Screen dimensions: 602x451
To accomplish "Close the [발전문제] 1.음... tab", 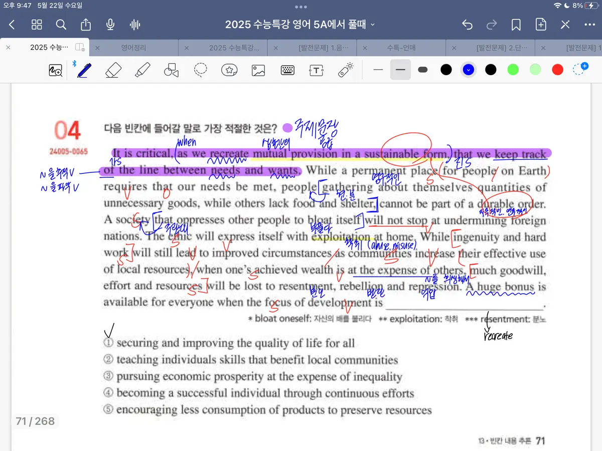I will point(276,48).
